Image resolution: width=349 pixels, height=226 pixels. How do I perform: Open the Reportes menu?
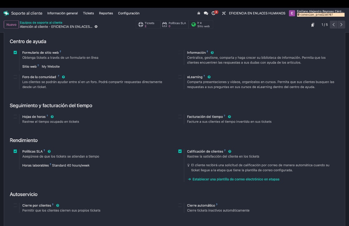click(x=106, y=13)
